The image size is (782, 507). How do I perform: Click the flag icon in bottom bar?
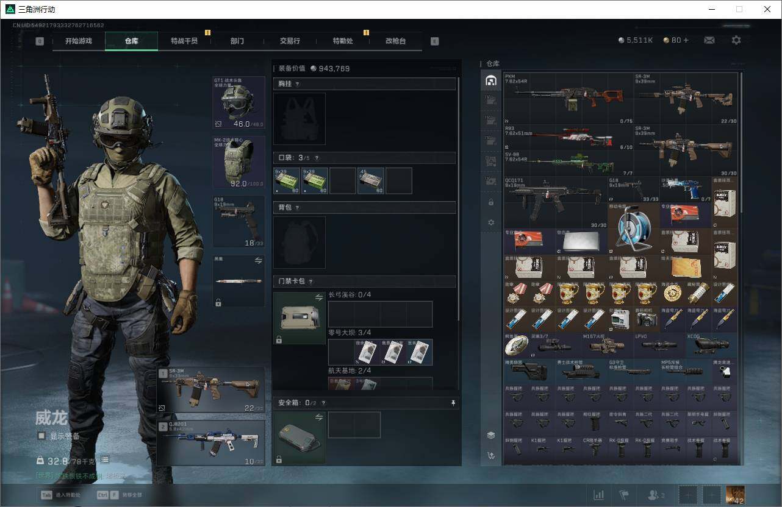point(624,495)
